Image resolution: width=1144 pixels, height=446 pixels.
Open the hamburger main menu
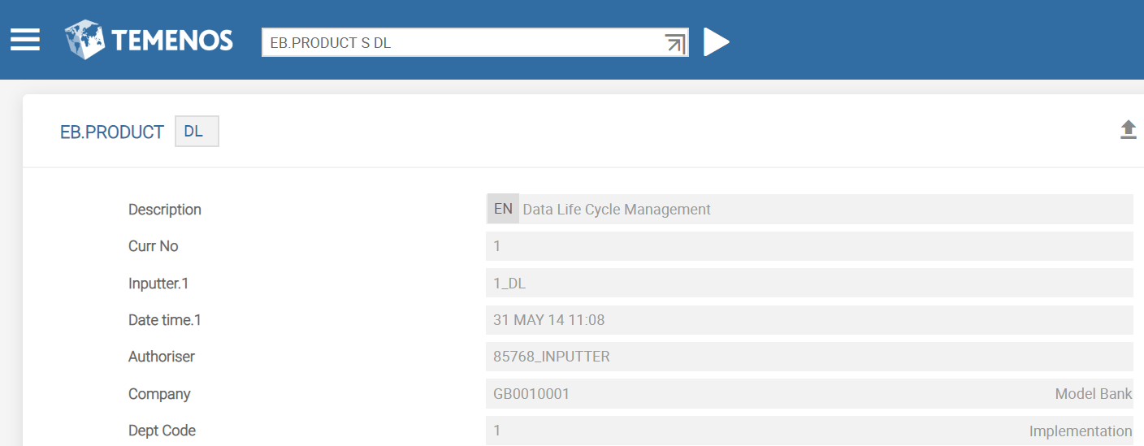click(x=25, y=40)
